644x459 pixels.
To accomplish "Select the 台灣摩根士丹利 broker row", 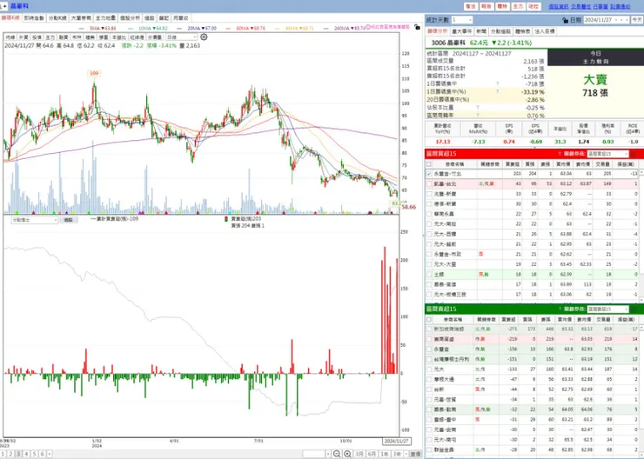I will pyautogui.click(x=531, y=359).
